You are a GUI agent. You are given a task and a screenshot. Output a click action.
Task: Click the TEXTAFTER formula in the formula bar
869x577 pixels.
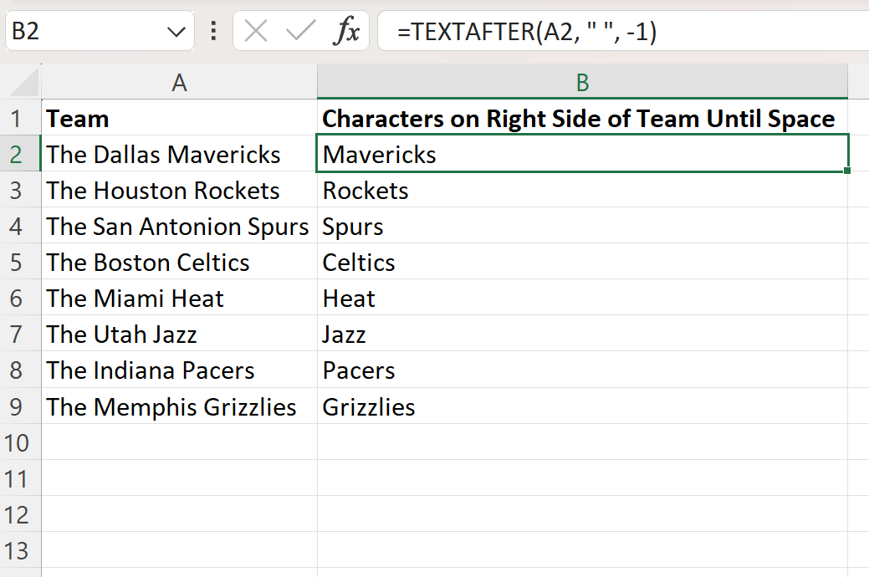point(526,32)
